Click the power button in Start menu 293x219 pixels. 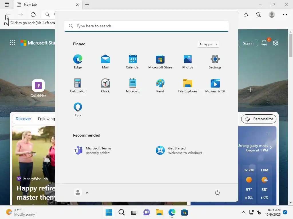coord(217,192)
